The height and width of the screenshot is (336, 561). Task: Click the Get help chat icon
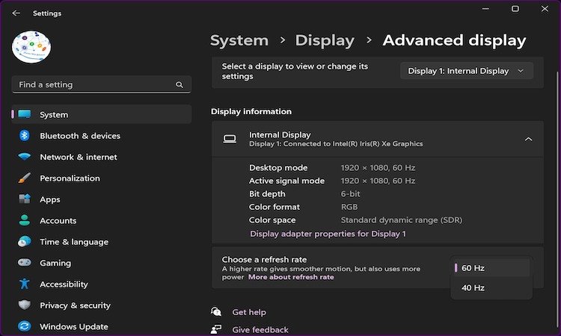coord(216,311)
